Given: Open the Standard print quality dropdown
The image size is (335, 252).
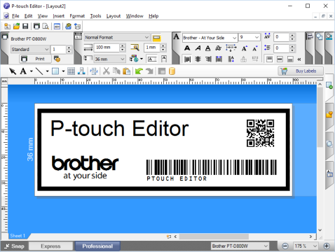Looking at the screenshot, I should click(x=30, y=49).
